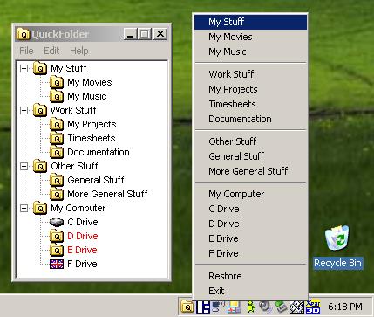Select Exit in the tray popup menu
The height and width of the screenshot is (317, 374).
click(x=250, y=291)
